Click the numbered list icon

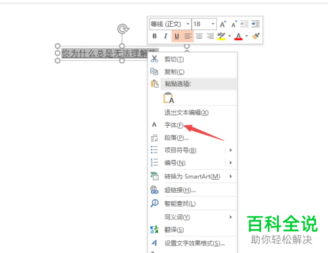154,163
